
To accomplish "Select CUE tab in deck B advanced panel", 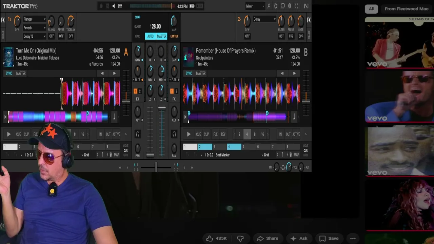I will 305,150.
